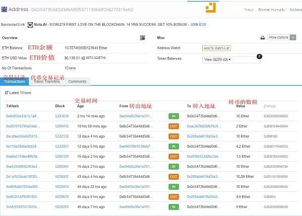Click the 10 txns transaction count
Screen dimensions: 302x216
(70, 68)
